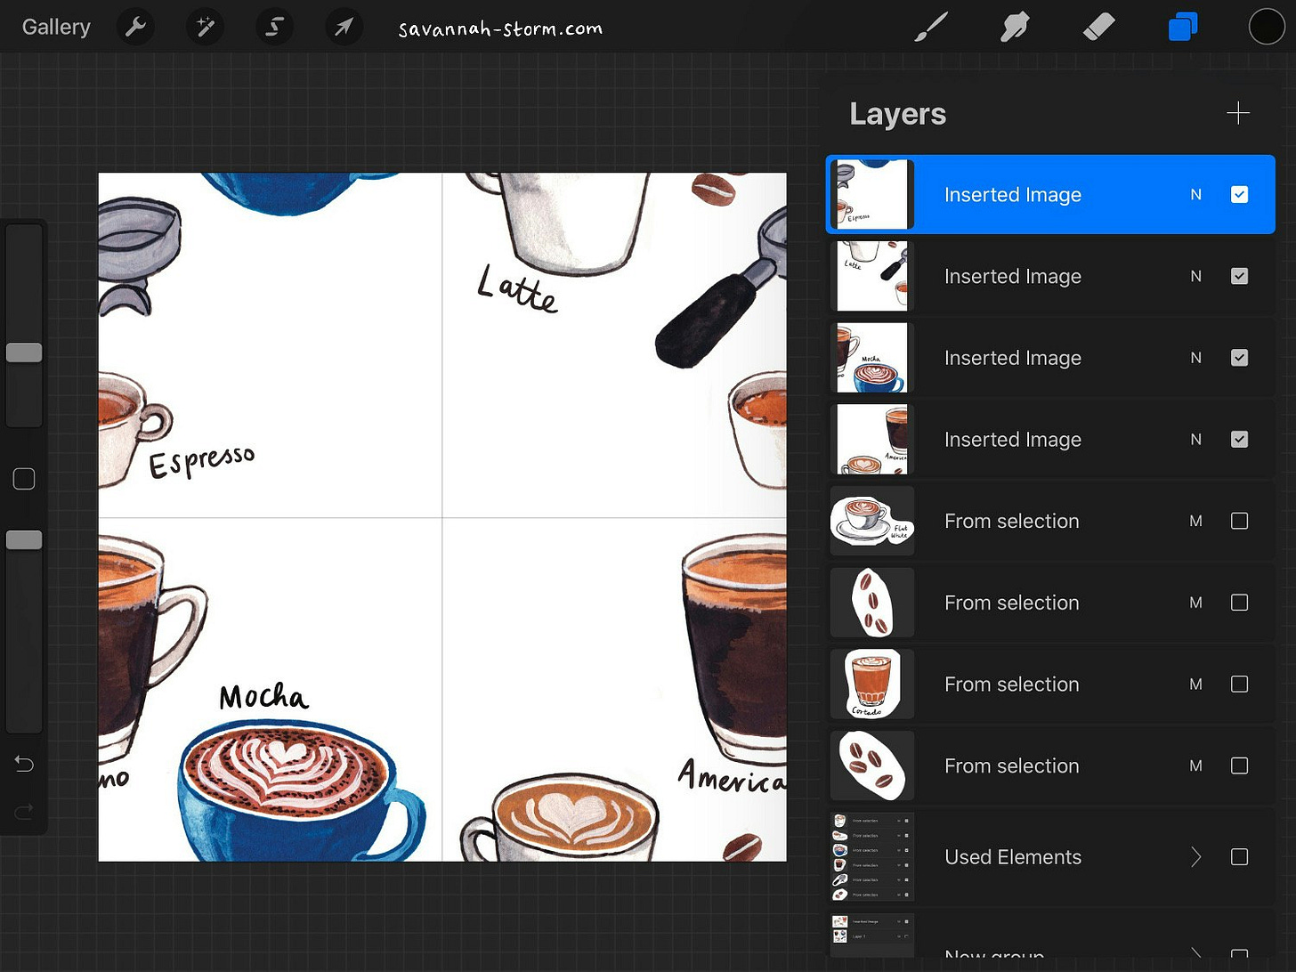Screen dimensions: 1296x972
Task: Add a new layer with the plus button
Action: [x=1237, y=113]
